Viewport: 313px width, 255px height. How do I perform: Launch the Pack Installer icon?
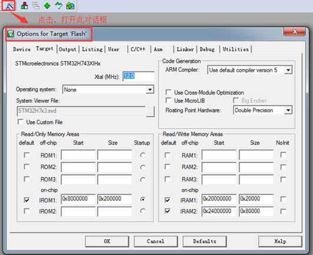pos(70,5)
